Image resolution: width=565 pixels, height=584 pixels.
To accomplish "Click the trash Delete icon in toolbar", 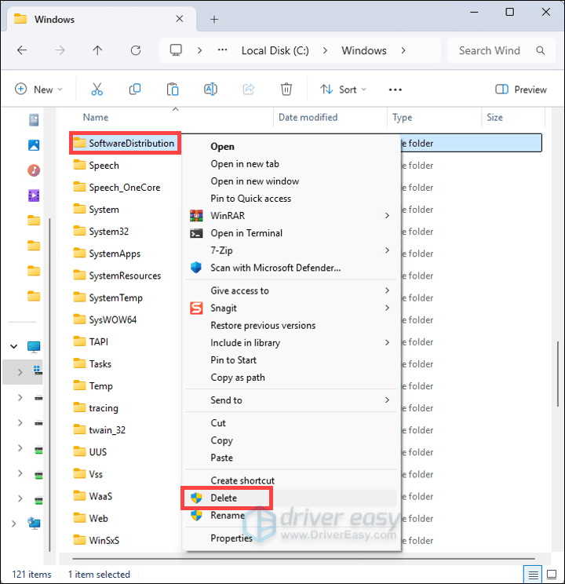I will [x=286, y=89].
